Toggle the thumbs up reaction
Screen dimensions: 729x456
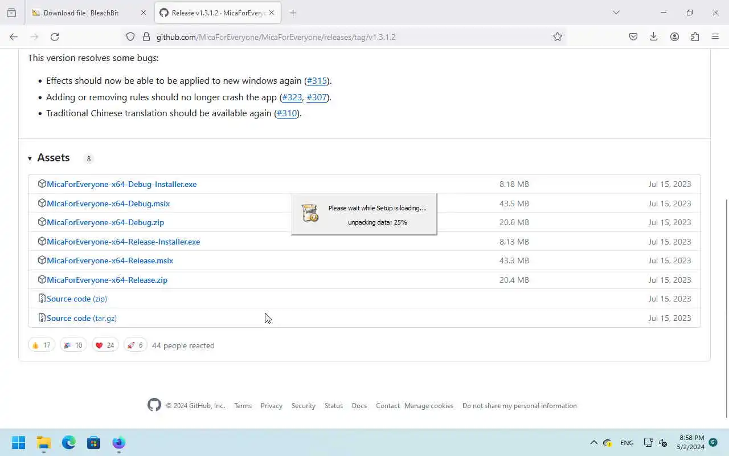(42, 345)
